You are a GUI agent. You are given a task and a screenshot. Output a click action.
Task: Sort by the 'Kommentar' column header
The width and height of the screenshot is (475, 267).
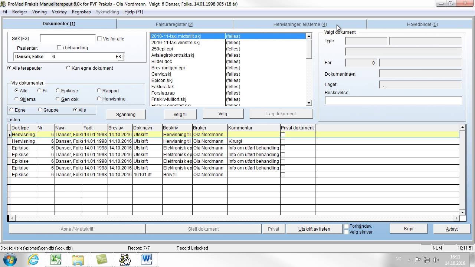[254, 128]
